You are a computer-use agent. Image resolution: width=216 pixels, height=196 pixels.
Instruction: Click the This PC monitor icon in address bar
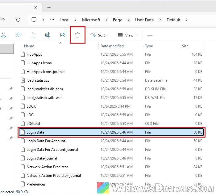(34, 20)
